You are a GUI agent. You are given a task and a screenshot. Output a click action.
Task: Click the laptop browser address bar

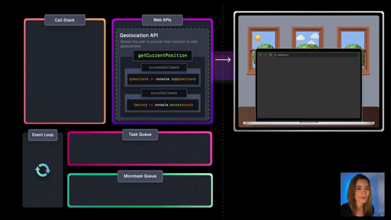(x=315, y=54)
